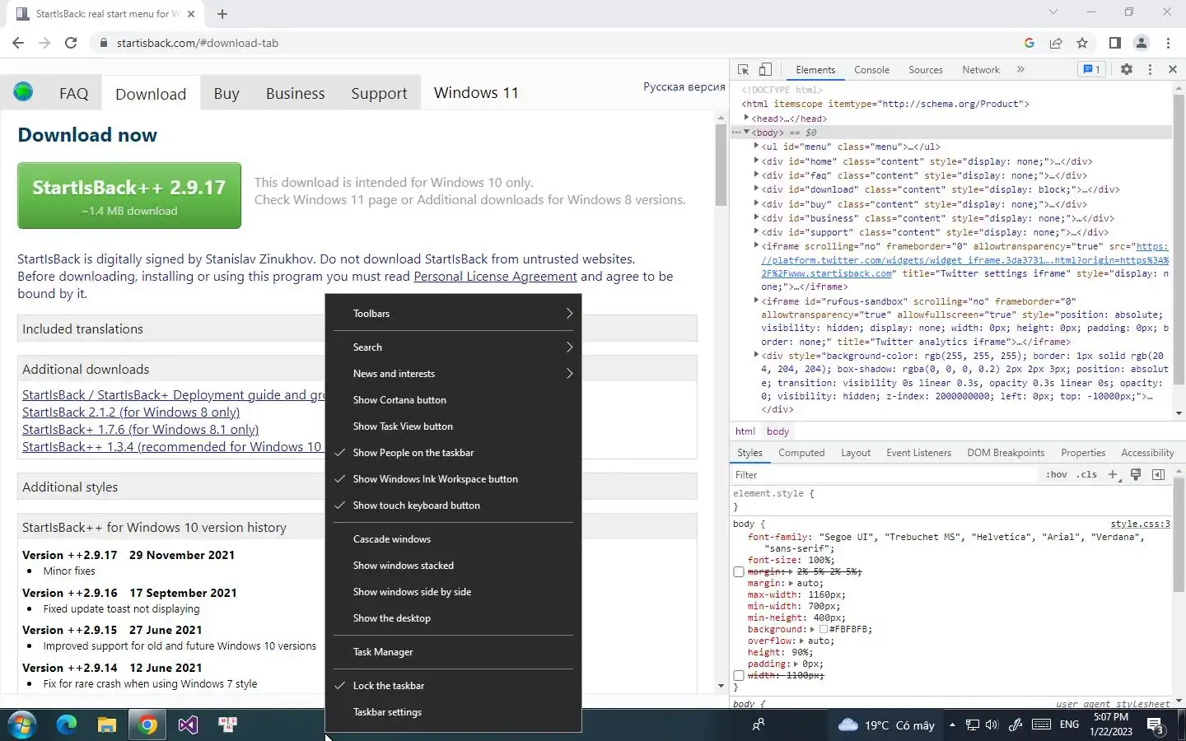
Task: Uncheck Show touch keyboard button
Action: point(453,506)
